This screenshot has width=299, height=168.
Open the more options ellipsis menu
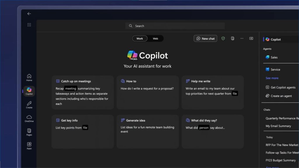coord(242,38)
